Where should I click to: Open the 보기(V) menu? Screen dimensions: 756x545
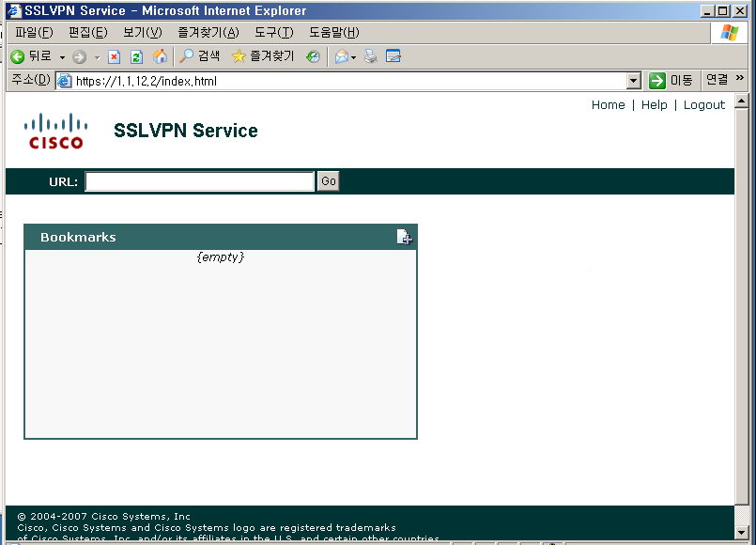(143, 32)
